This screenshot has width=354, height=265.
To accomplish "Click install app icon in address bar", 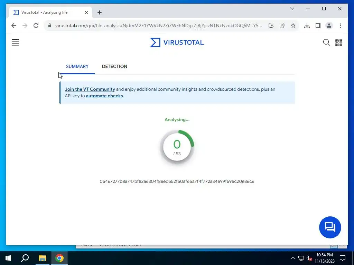I will click(x=271, y=26).
